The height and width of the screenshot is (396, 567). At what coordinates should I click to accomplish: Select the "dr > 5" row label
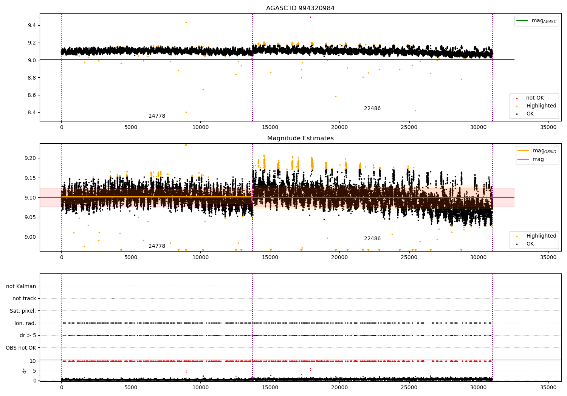[28, 336]
